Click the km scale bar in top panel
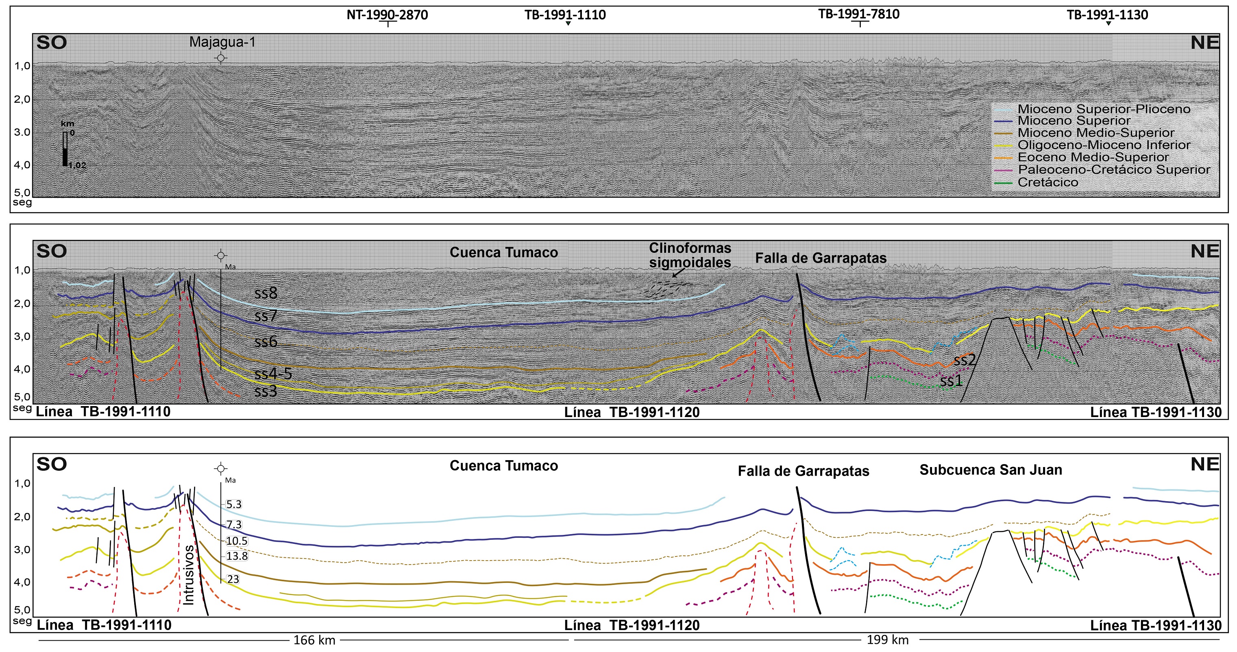The width and height of the screenshot is (1237, 652). pos(65,149)
